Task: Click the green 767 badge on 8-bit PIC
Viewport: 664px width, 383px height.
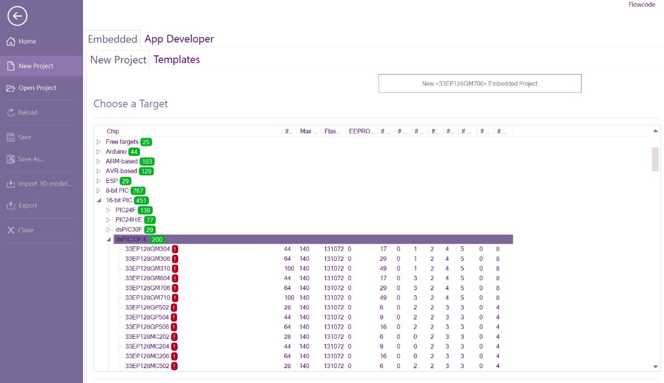Action: click(x=138, y=191)
